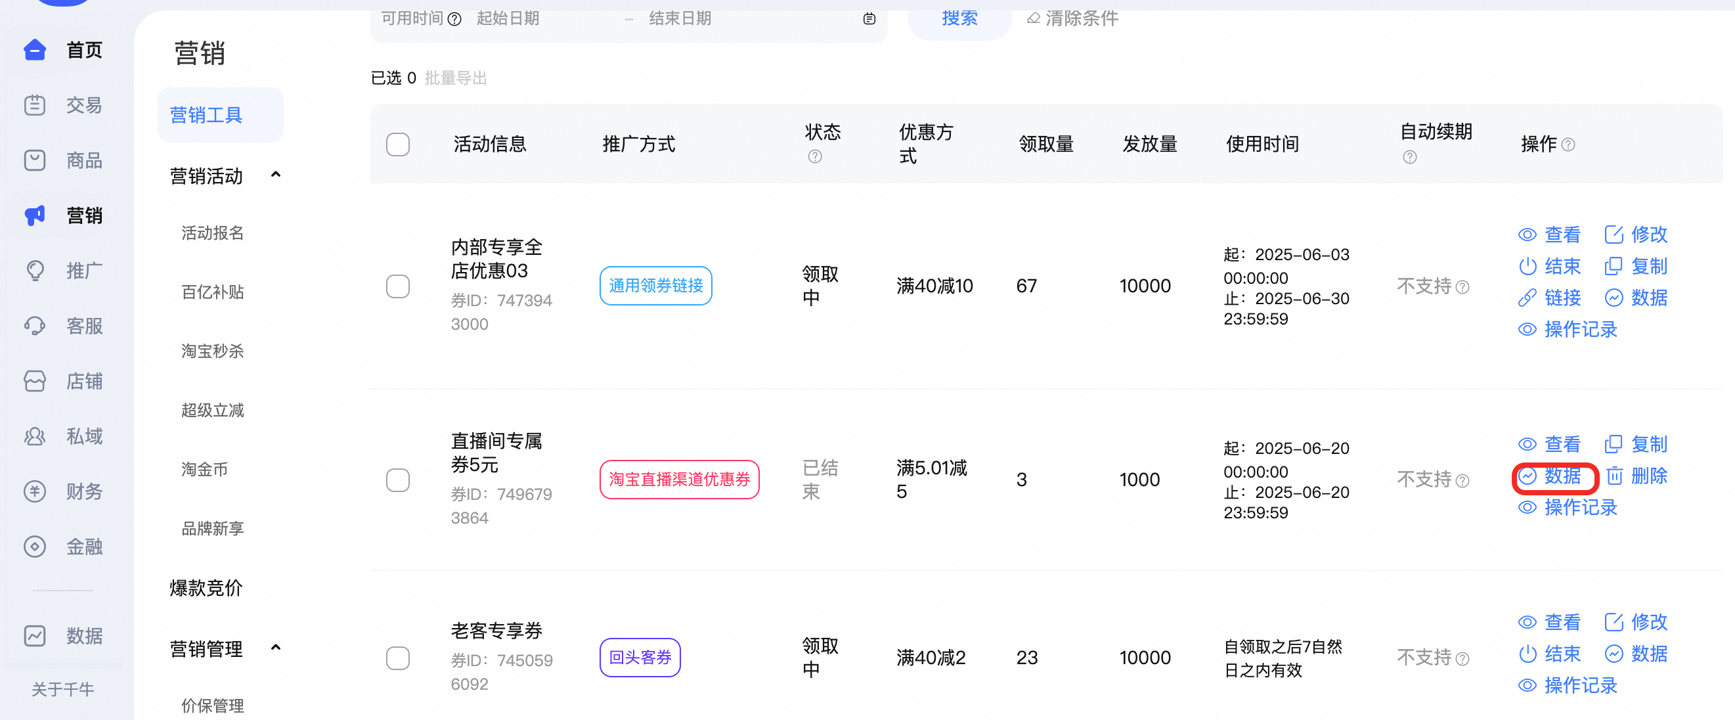The height and width of the screenshot is (720, 1735).
Task: Click 删除 for 直播间专属券5元
Action: (x=1636, y=476)
